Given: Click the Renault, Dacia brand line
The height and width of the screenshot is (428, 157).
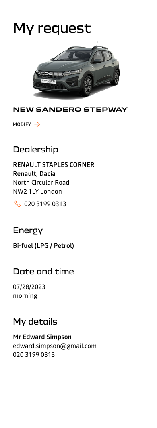Looking at the screenshot, I should tap(34, 174).
